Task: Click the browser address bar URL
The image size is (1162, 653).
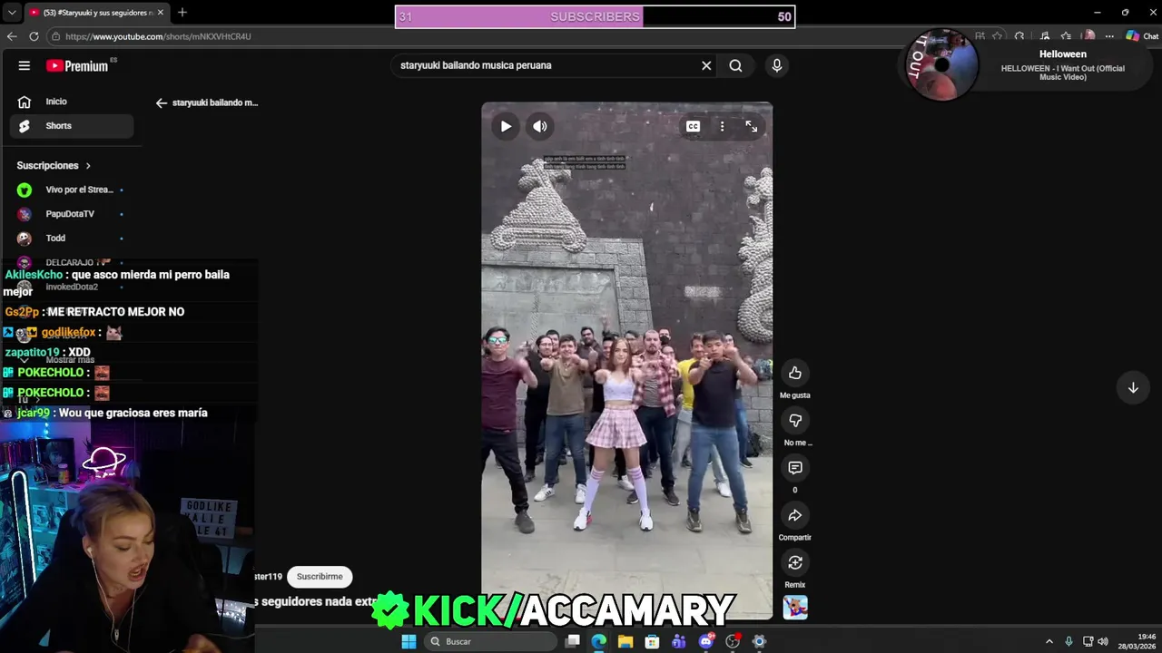Action: [x=158, y=36]
